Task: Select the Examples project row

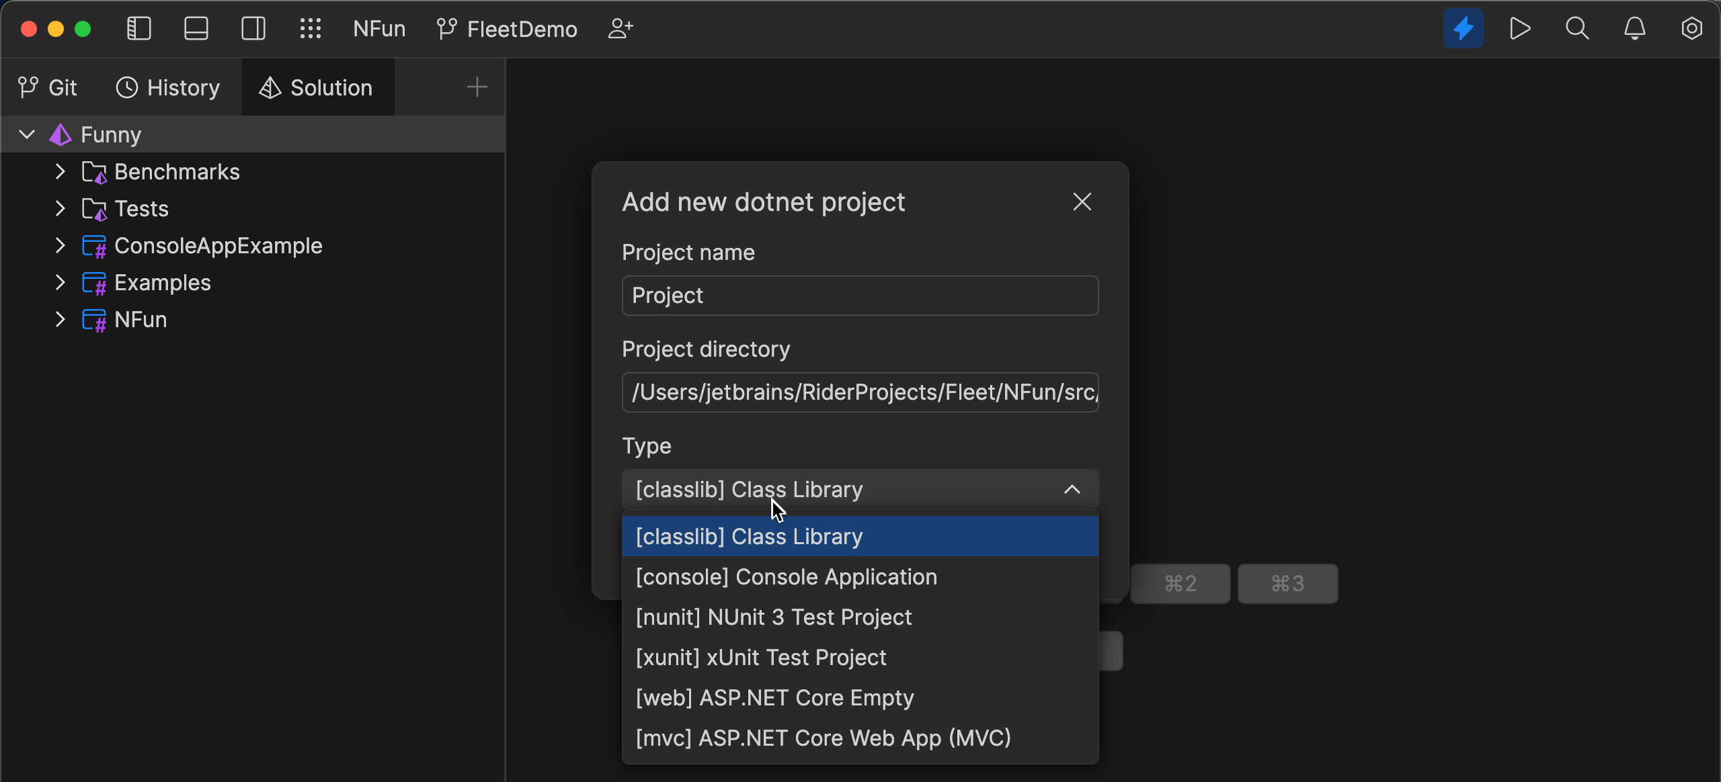Action: [x=253, y=282]
